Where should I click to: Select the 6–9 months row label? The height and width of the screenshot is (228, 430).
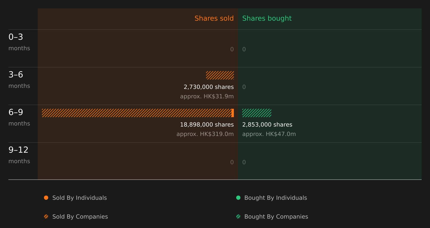click(x=19, y=117)
